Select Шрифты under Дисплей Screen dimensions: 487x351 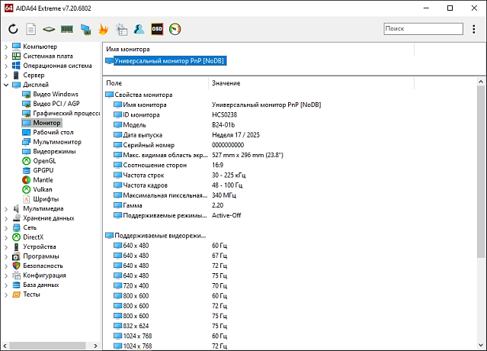(46, 199)
